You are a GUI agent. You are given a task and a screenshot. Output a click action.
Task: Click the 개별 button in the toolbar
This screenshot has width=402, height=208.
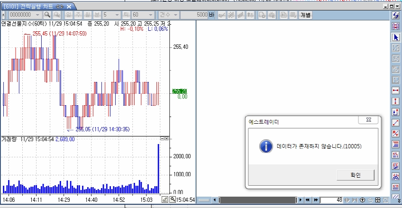click(x=305, y=15)
